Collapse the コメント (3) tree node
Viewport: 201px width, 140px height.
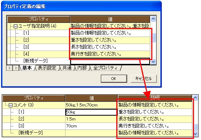click(x=11, y=105)
